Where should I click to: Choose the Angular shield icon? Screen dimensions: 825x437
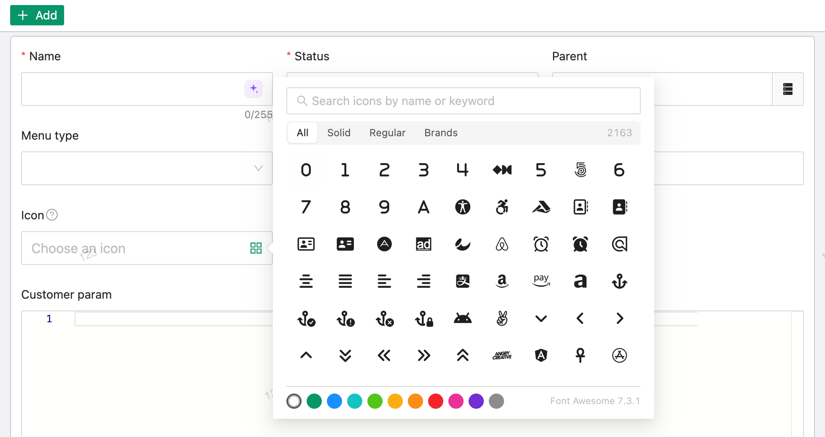pyautogui.click(x=541, y=356)
